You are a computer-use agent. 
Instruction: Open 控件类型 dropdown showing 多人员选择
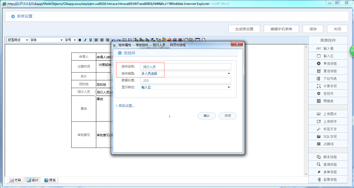pos(185,74)
